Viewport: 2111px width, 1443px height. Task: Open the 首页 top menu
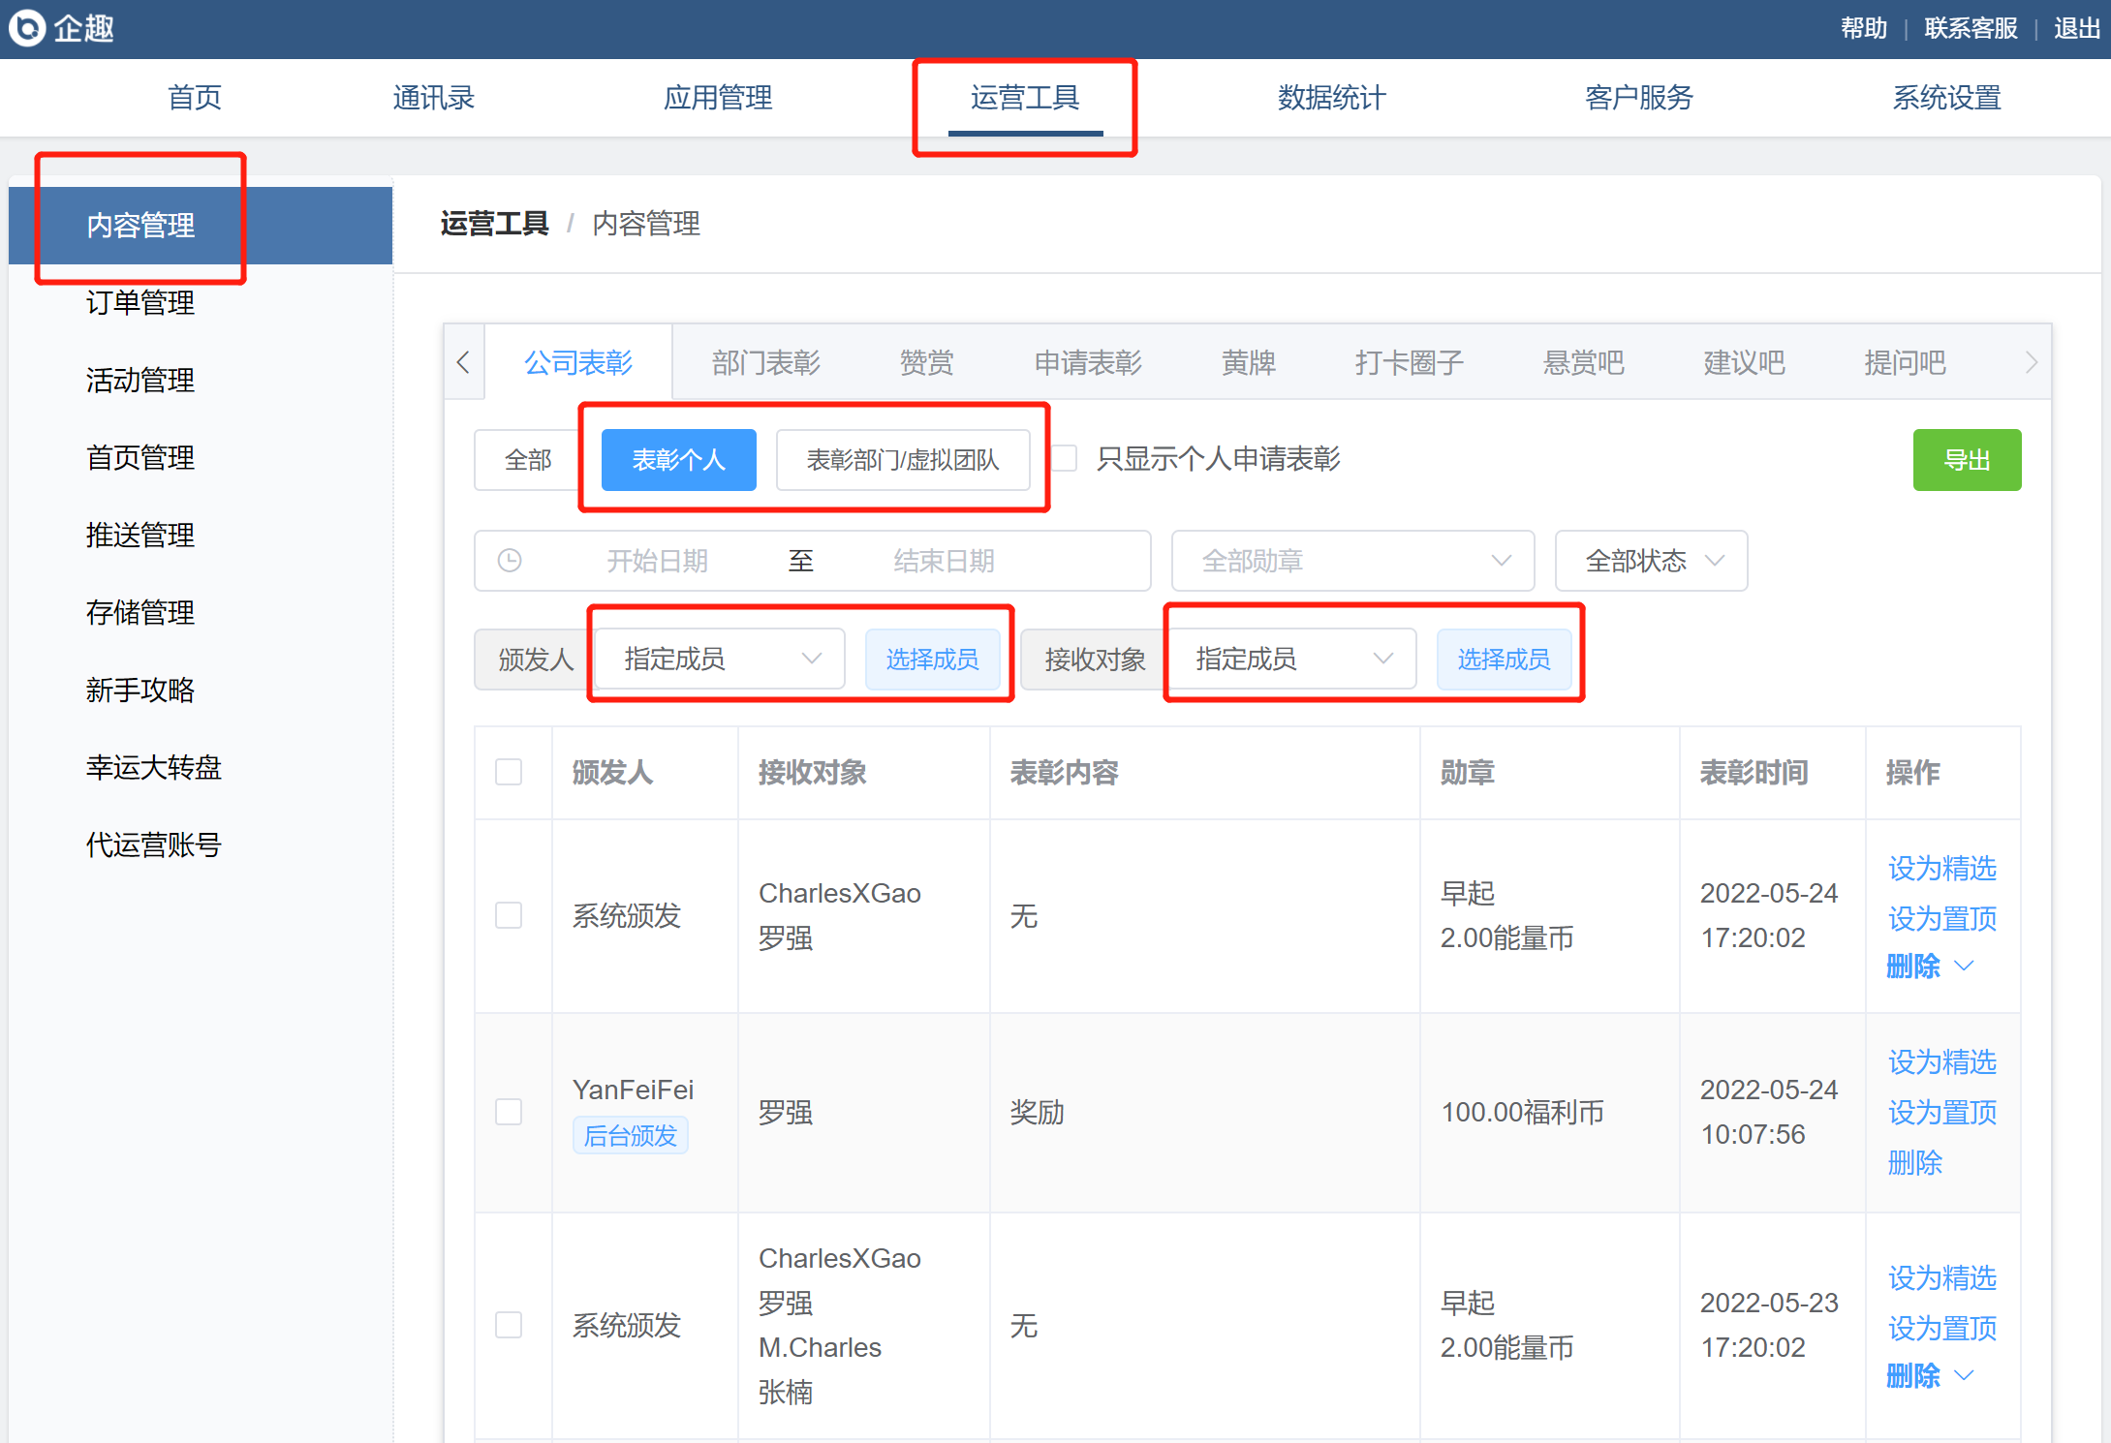195,98
